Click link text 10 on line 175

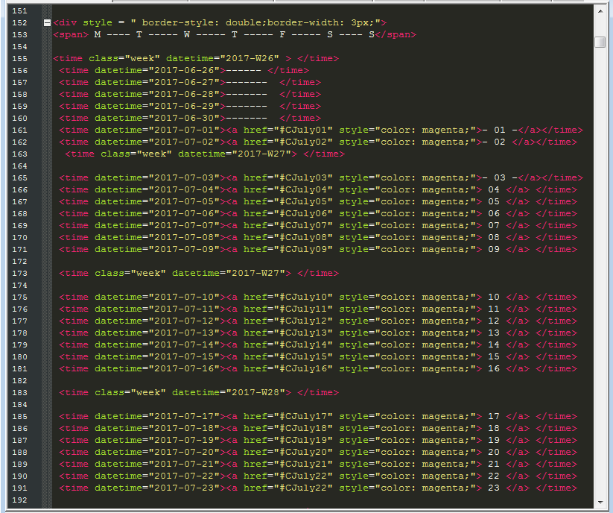[x=494, y=298]
